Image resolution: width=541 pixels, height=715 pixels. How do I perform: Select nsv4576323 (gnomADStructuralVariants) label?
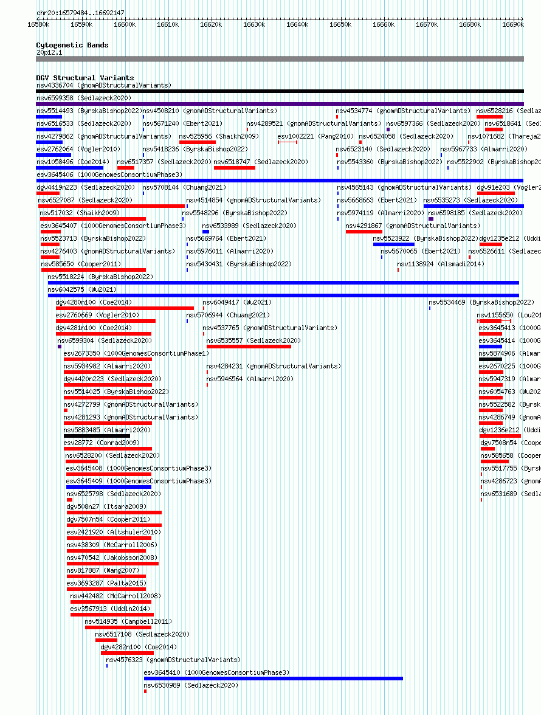(x=173, y=660)
